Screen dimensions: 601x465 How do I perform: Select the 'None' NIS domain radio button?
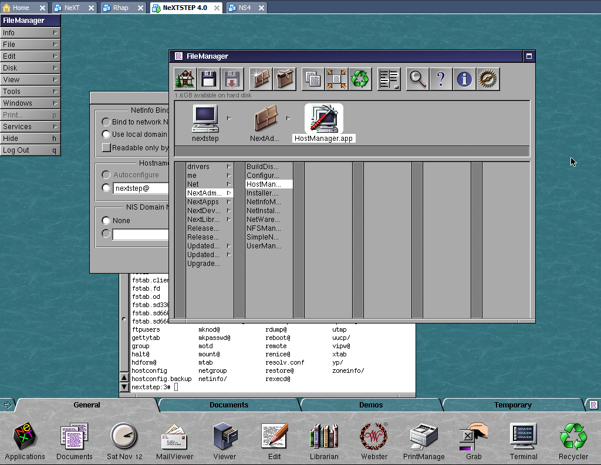coord(106,221)
